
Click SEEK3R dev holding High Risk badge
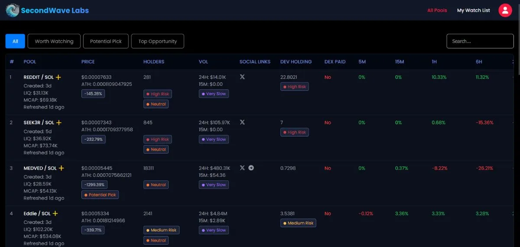pyautogui.click(x=295, y=132)
